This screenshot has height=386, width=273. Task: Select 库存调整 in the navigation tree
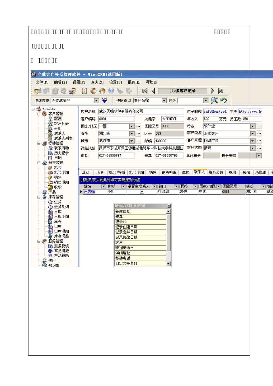61,236
